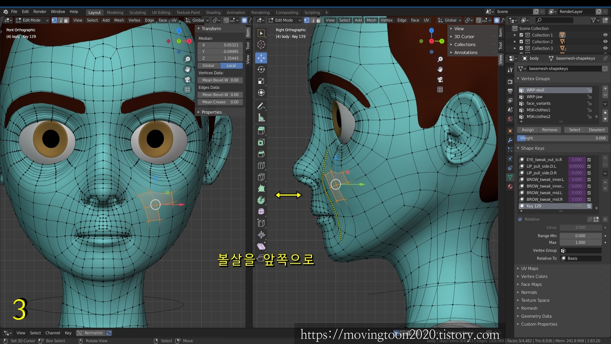Select the Bevel tool
611x344 pixels.
click(x=261, y=154)
